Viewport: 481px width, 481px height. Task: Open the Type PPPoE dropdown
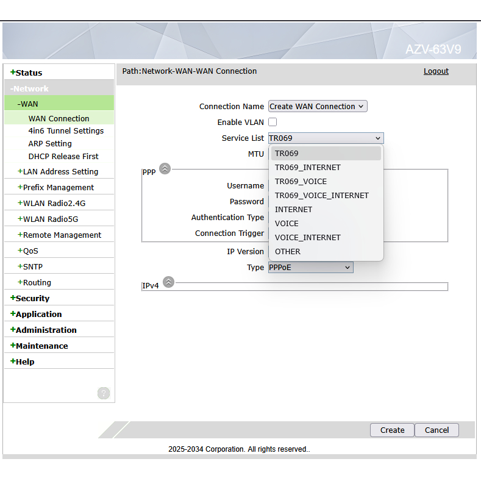tap(310, 267)
